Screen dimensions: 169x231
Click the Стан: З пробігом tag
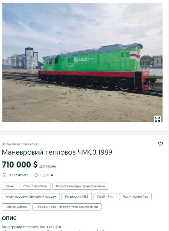pos(35,186)
